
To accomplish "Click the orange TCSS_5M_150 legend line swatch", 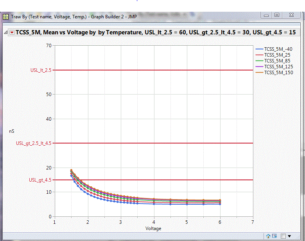I will pos(259,73).
